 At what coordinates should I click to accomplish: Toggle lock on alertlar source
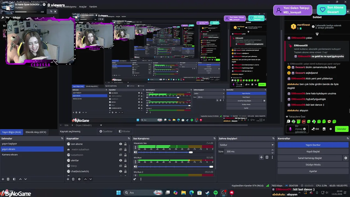(125, 160)
